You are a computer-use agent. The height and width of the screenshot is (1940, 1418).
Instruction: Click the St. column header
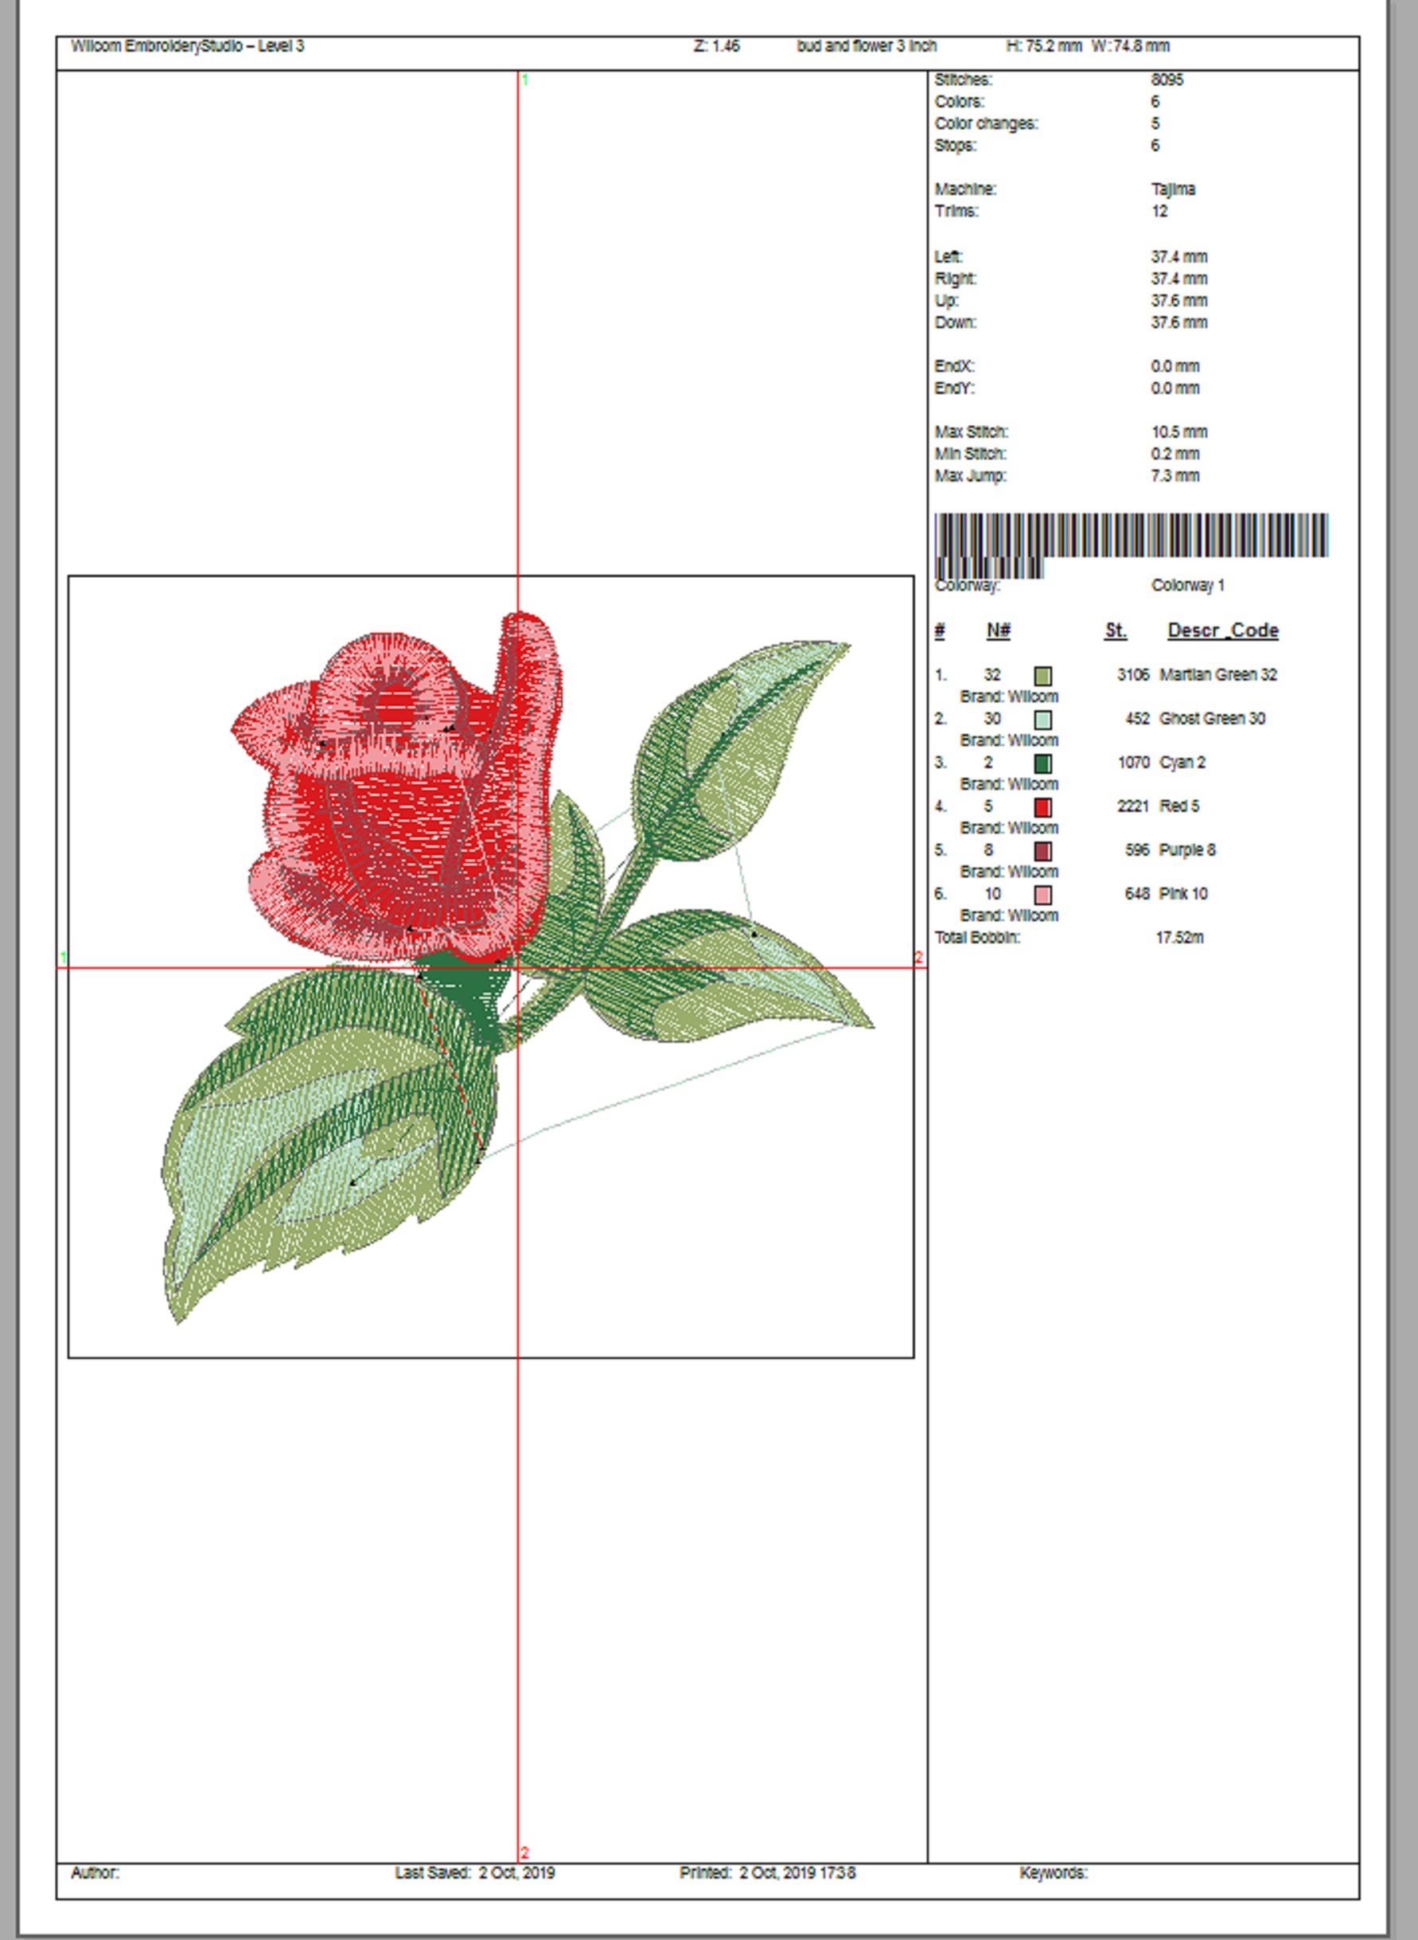pyautogui.click(x=1115, y=630)
